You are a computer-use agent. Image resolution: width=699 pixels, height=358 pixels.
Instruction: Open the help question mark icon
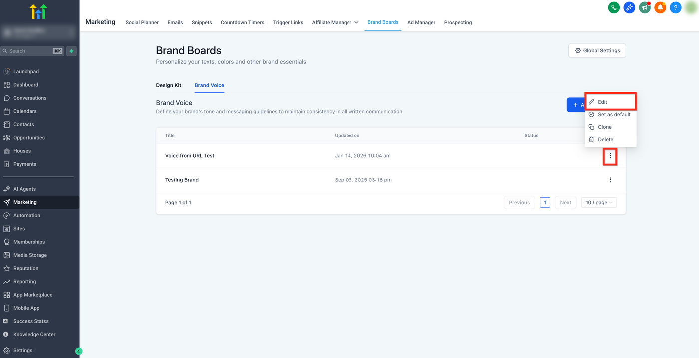tap(676, 7)
